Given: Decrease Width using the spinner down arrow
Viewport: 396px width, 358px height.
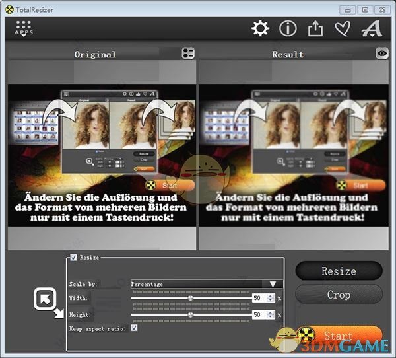Looking at the screenshot, I should [271, 300].
